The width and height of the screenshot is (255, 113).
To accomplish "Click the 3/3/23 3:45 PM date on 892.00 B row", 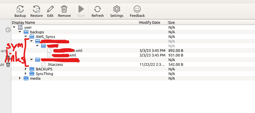I will tap(152, 50).
